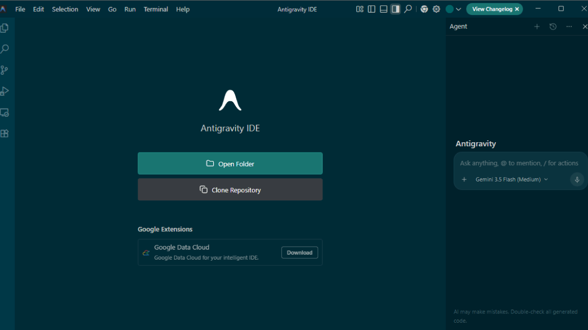Click the Google Extensions heading
Screen dimensions: 588x330
coord(165,229)
